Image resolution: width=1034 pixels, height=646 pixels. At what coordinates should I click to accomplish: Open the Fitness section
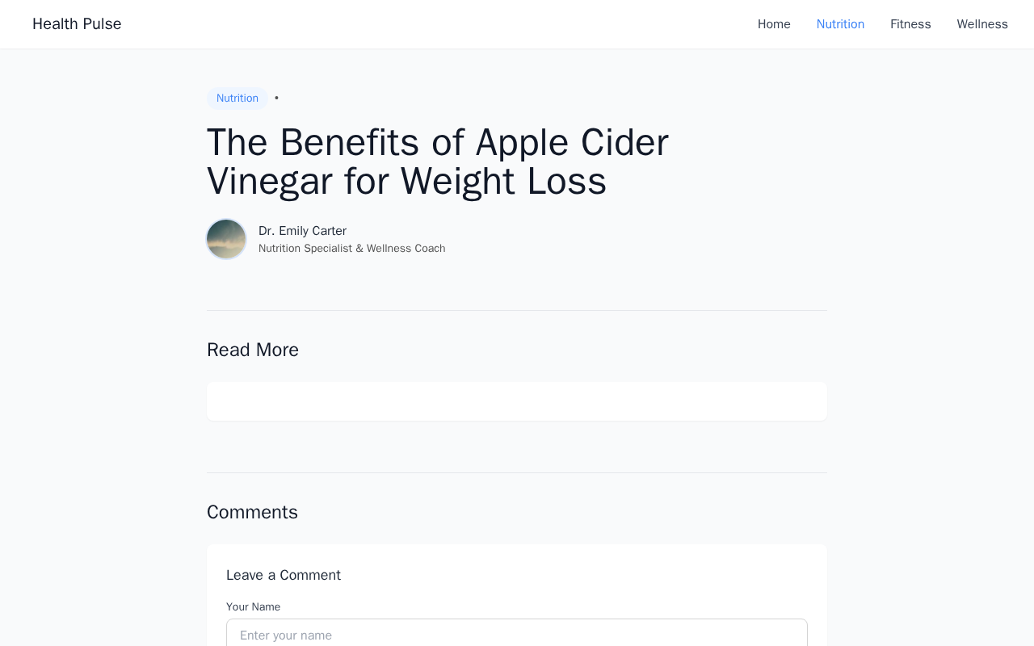(x=910, y=24)
